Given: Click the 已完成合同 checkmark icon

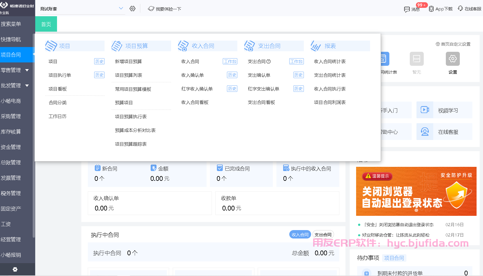Looking at the screenshot, I should point(220,168).
